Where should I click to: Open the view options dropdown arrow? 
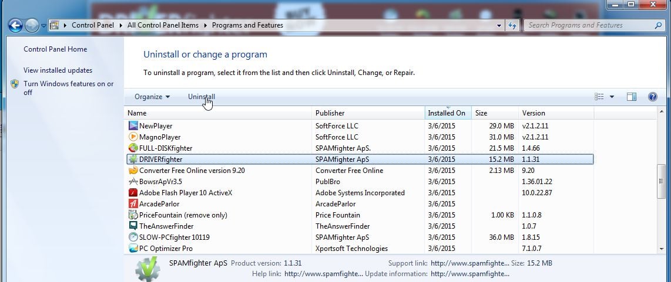coord(612,97)
